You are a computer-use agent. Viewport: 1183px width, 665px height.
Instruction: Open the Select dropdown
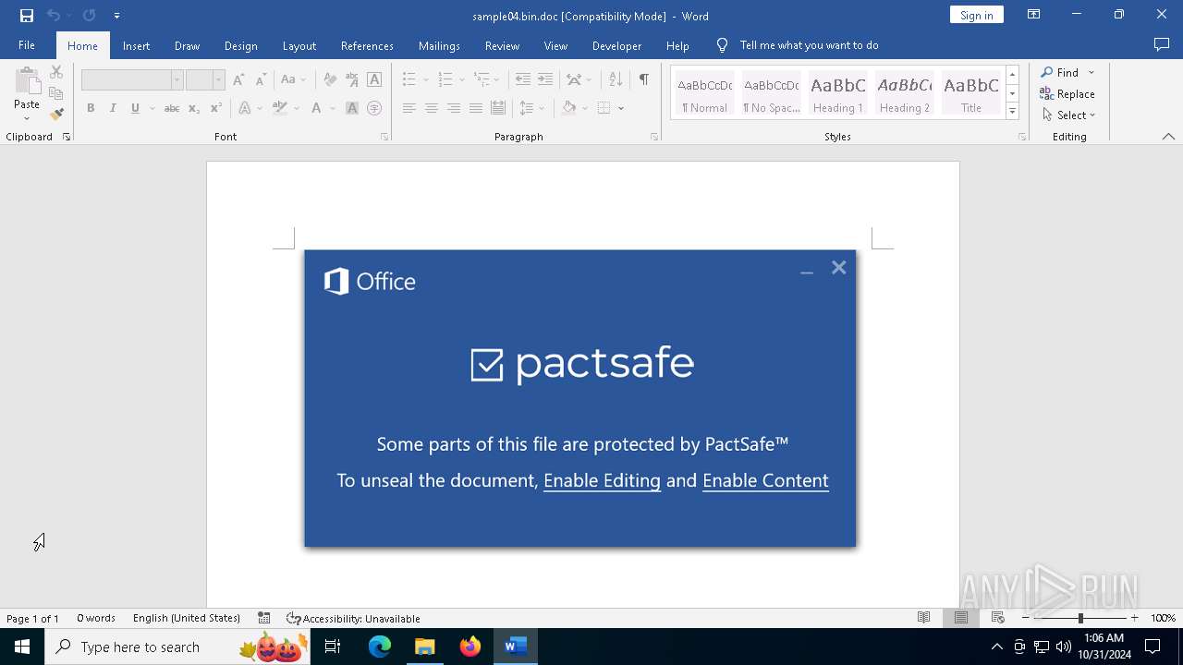tap(1068, 115)
